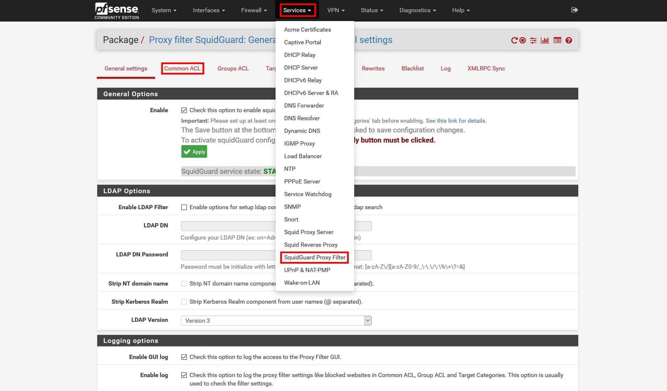Switch to the Log tab
This screenshot has height=391, width=667.
(x=446, y=68)
